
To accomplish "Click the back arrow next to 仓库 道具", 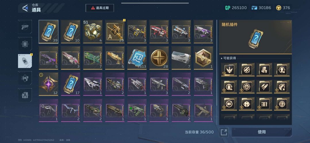I will pos(25,8).
